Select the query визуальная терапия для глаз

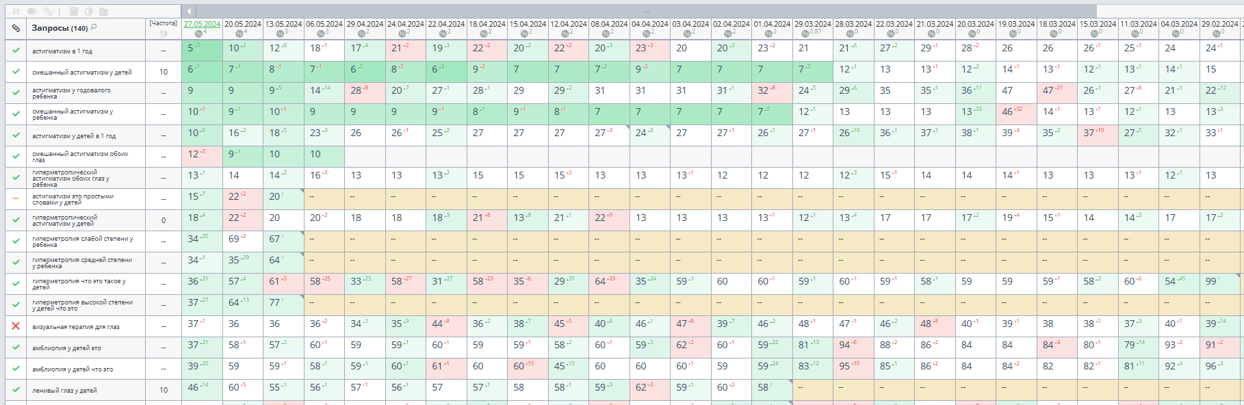pyautogui.click(x=76, y=327)
